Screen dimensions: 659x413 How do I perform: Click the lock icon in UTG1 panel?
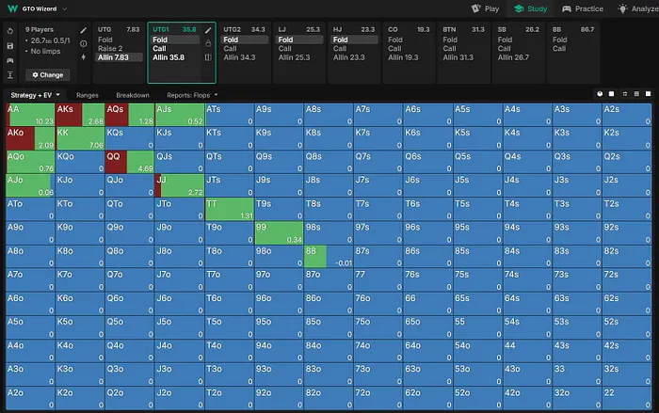(208, 44)
